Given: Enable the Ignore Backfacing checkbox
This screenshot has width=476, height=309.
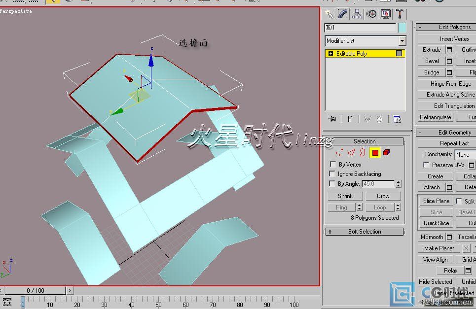Looking at the screenshot, I should click(x=333, y=174).
